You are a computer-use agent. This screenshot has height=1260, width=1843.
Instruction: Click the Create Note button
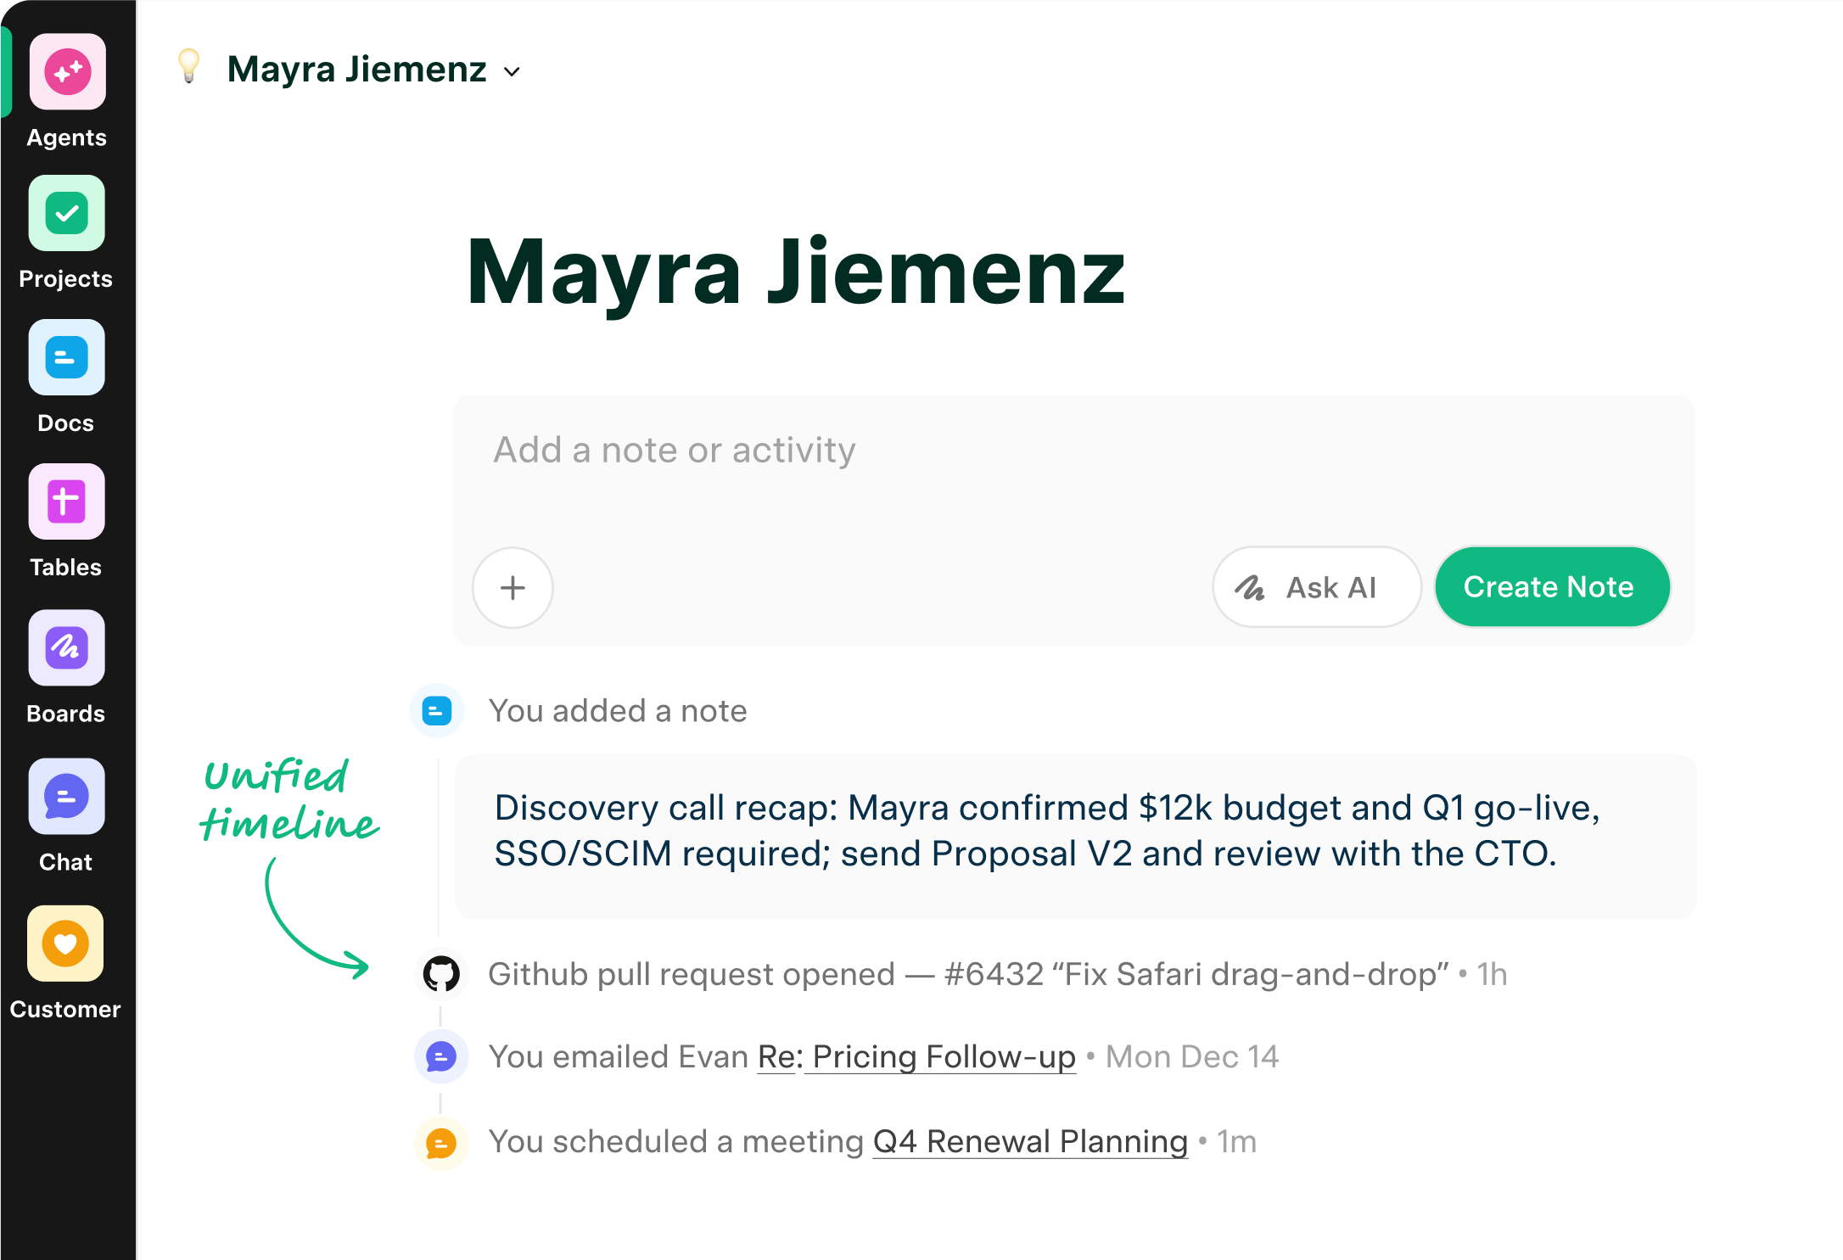tap(1551, 587)
